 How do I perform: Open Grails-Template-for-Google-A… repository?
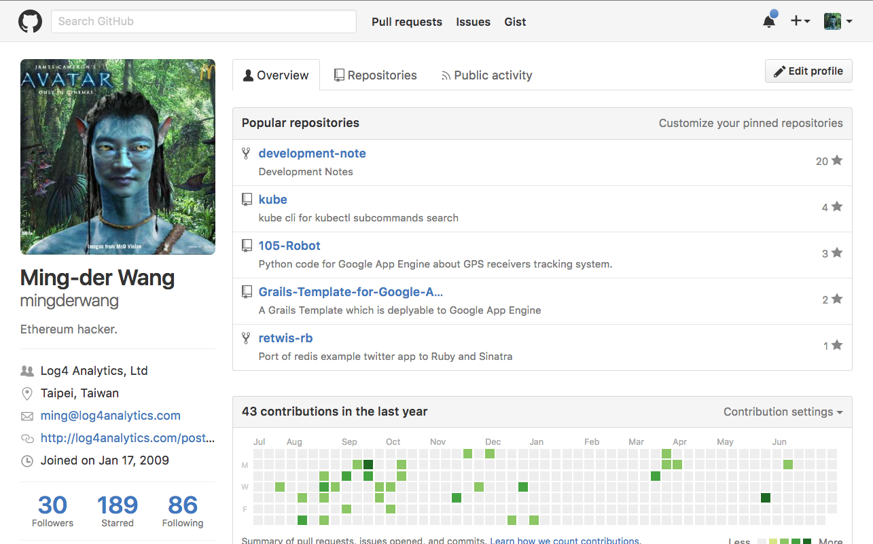(351, 292)
